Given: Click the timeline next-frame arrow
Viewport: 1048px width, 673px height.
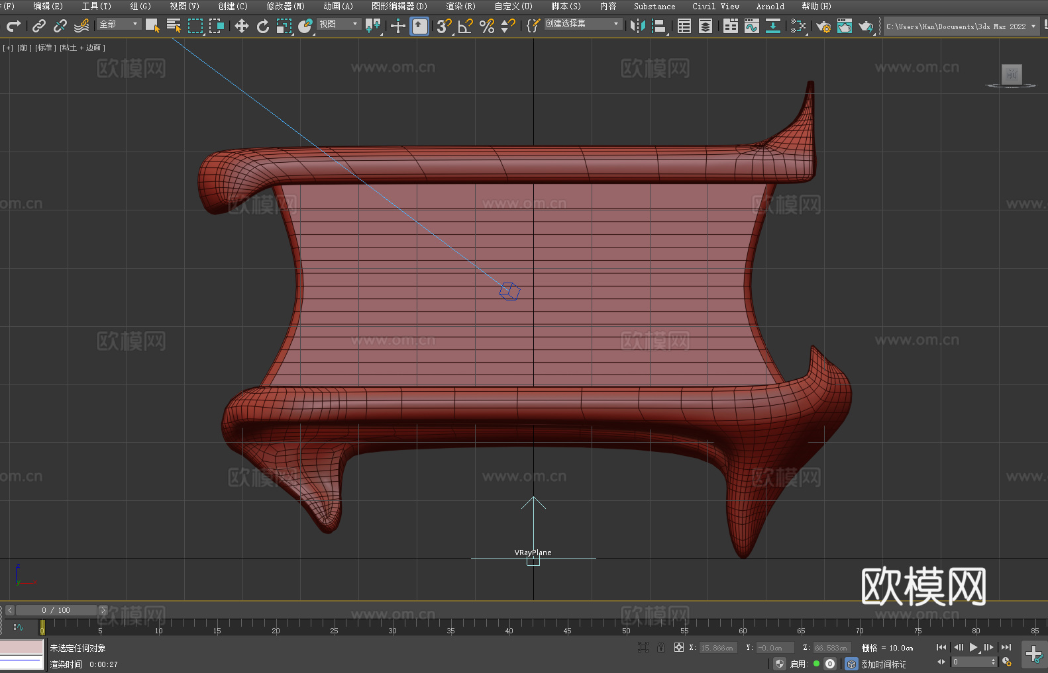Looking at the screenshot, I should 103,610.
